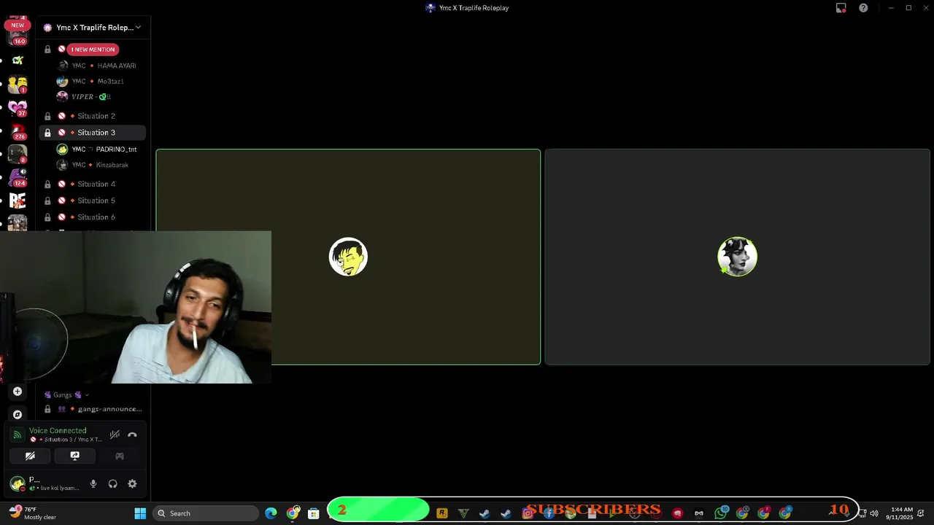Open user profile avatar in panel
The width and height of the screenshot is (934, 525).
pyautogui.click(x=17, y=483)
